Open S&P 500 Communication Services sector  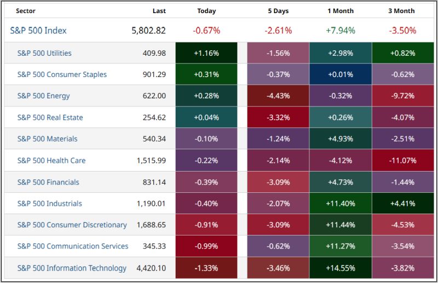pos(73,246)
